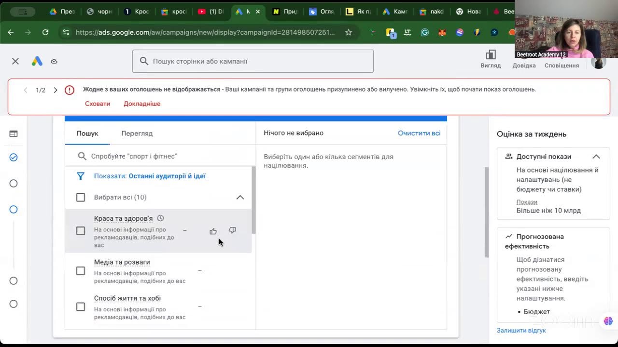Click the main page scrollbar

[487, 212]
